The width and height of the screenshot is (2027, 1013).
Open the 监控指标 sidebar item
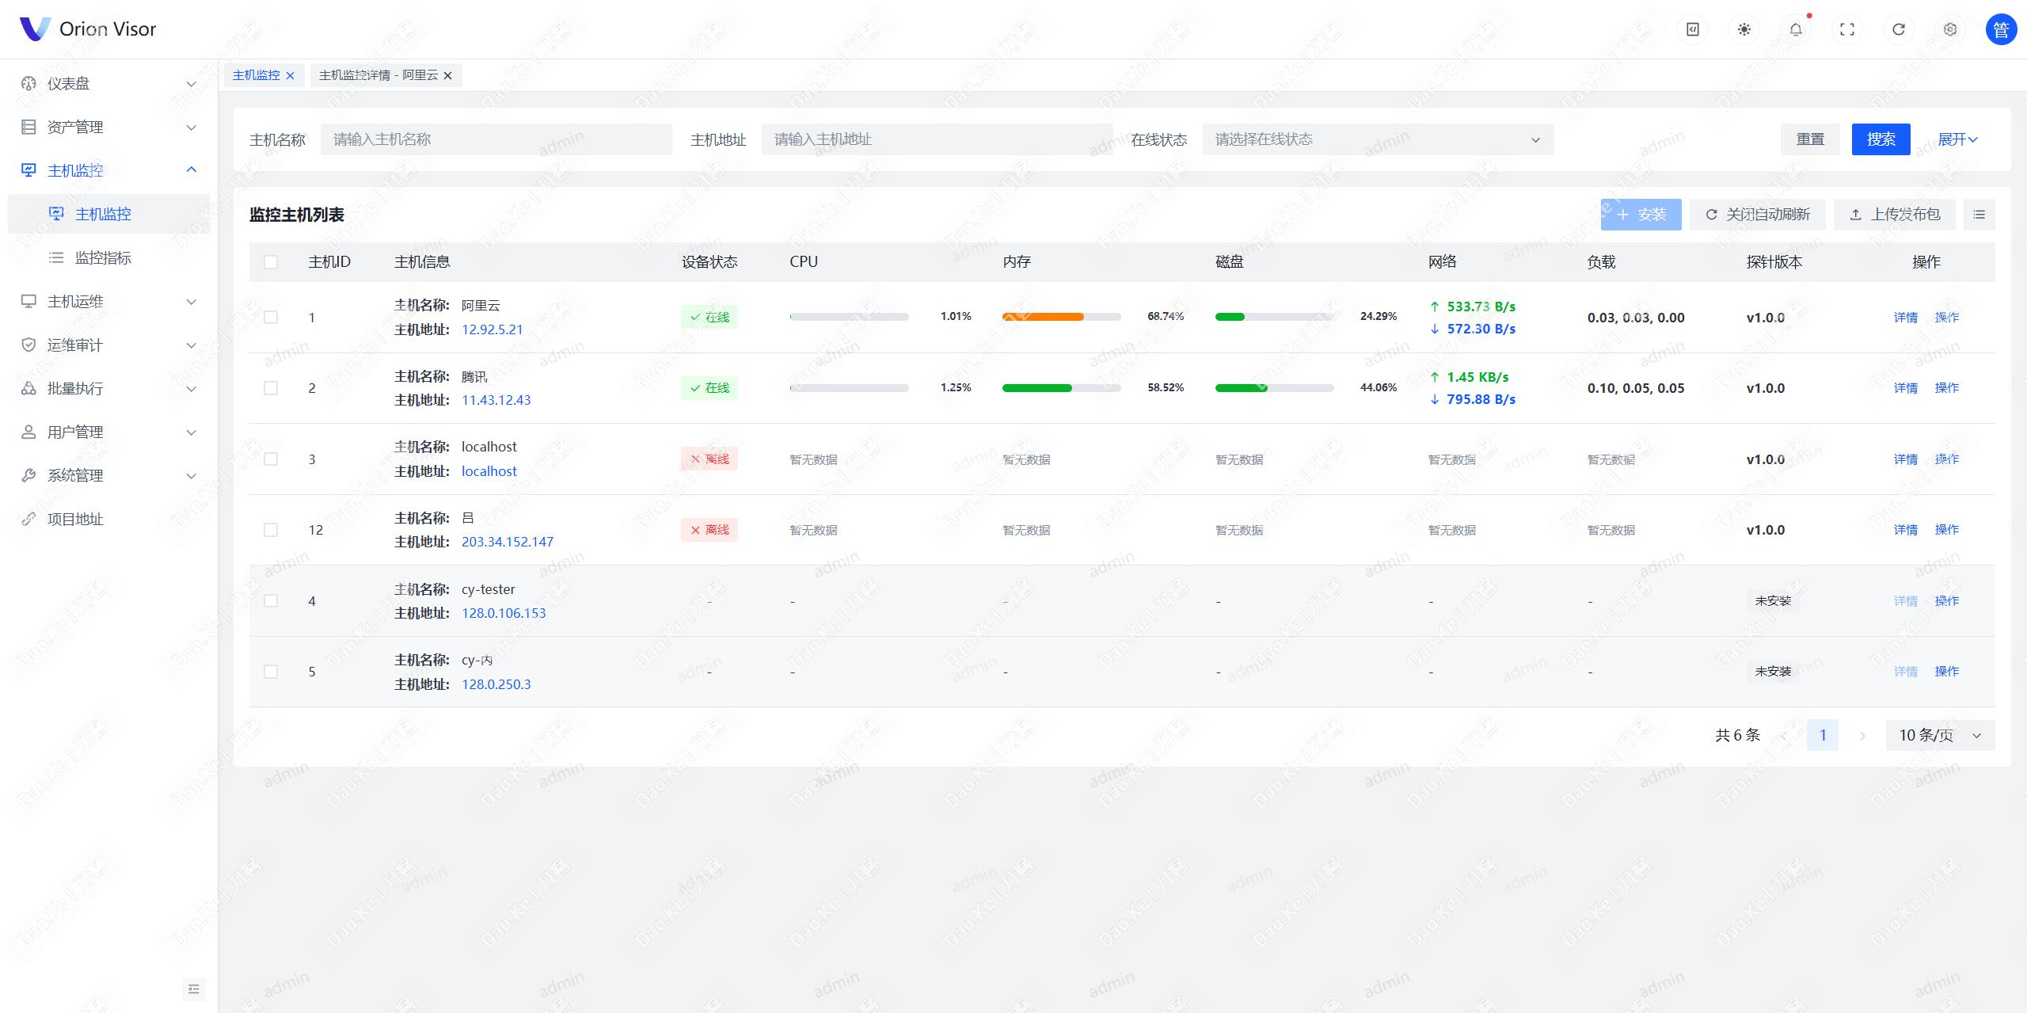pos(103,257)
